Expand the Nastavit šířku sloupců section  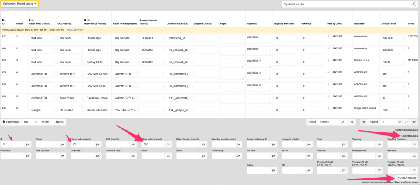click(406, 130)
